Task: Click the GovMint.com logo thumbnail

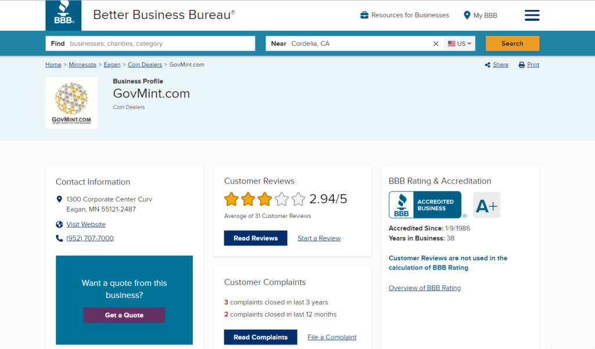Action: point(71,103)
